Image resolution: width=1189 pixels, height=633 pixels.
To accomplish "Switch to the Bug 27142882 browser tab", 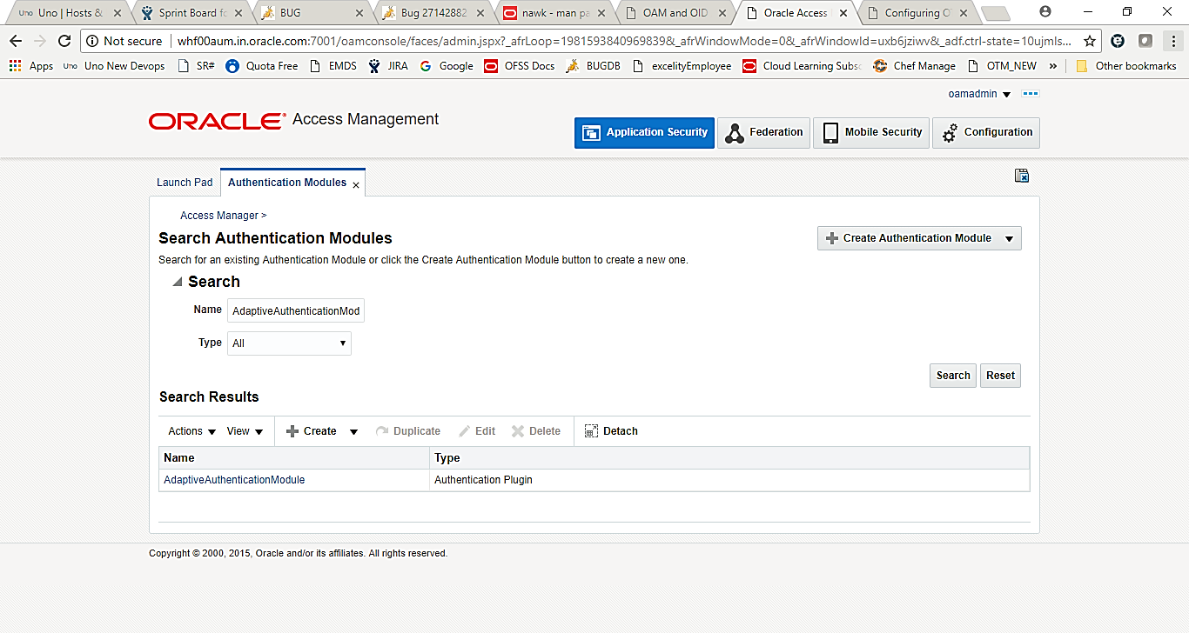I will (434, 13).
